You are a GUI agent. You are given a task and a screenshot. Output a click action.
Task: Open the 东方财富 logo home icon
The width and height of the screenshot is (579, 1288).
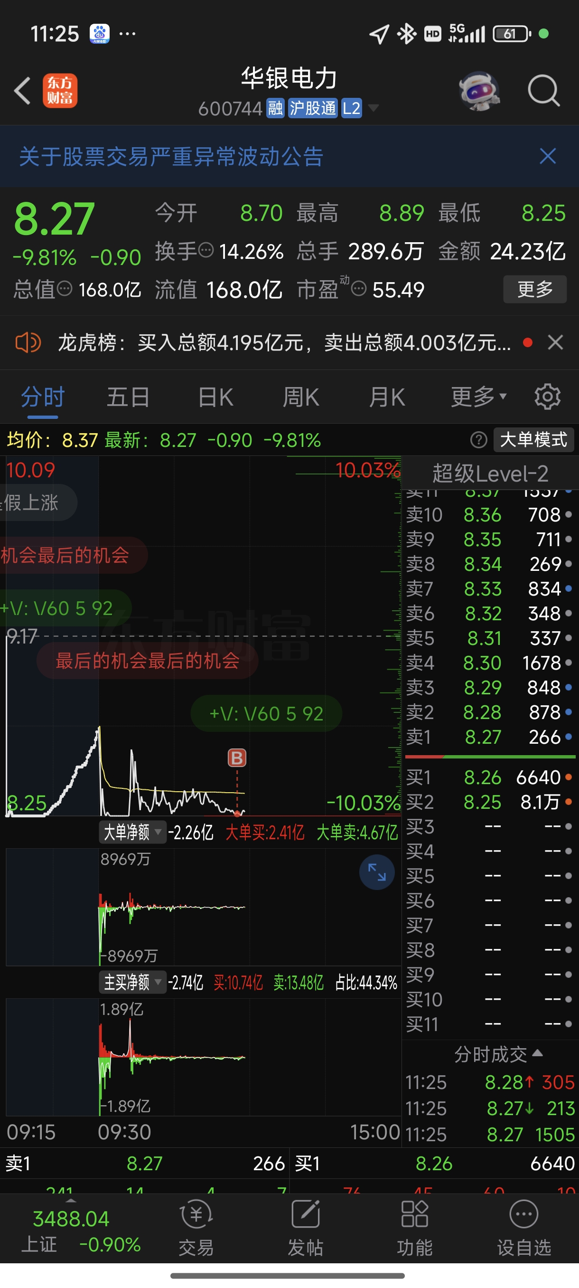tap(60, 91)
